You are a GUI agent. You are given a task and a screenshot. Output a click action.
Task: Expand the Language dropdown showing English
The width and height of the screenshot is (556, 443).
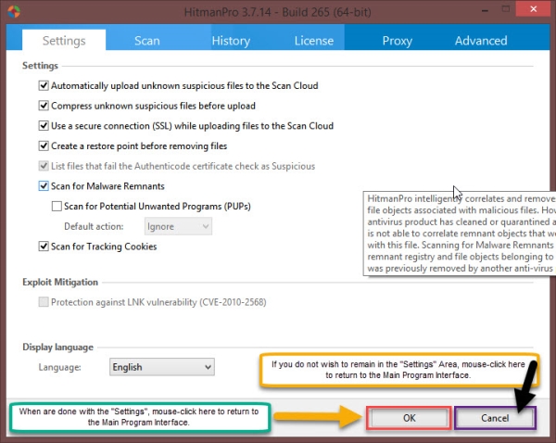click(x=162, y=367)
